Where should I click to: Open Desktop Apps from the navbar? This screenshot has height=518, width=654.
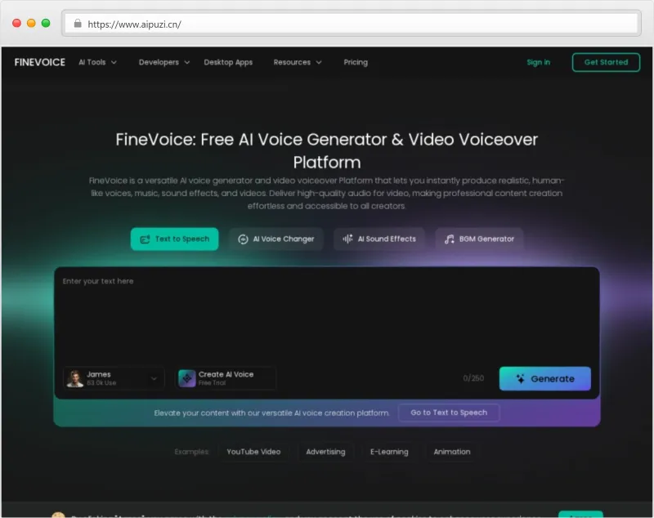pyautogui.click(x=228, y=62)
